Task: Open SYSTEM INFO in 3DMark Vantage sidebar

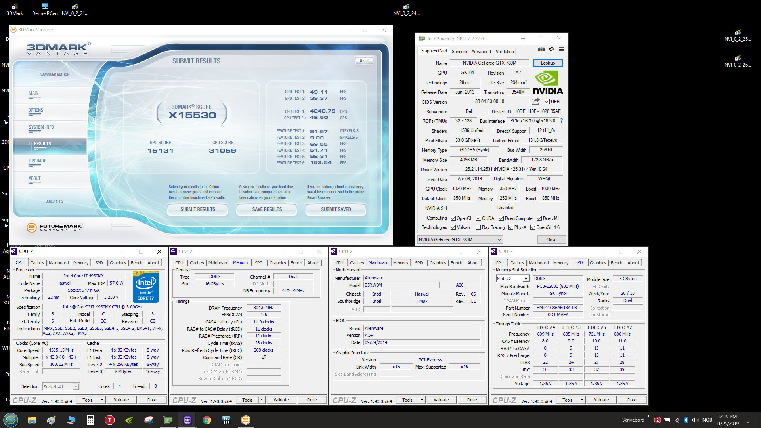Action: tap(41, 127)
